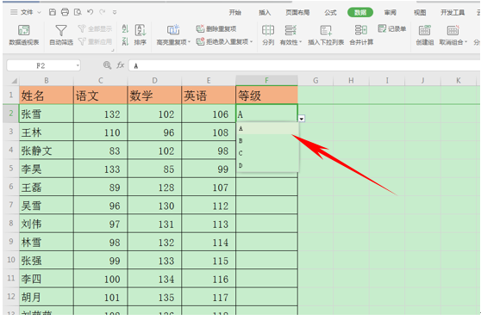The width and height of the screenshot is (481, 320).
Task: Choose option B from dropdown list
Action: 267,141
